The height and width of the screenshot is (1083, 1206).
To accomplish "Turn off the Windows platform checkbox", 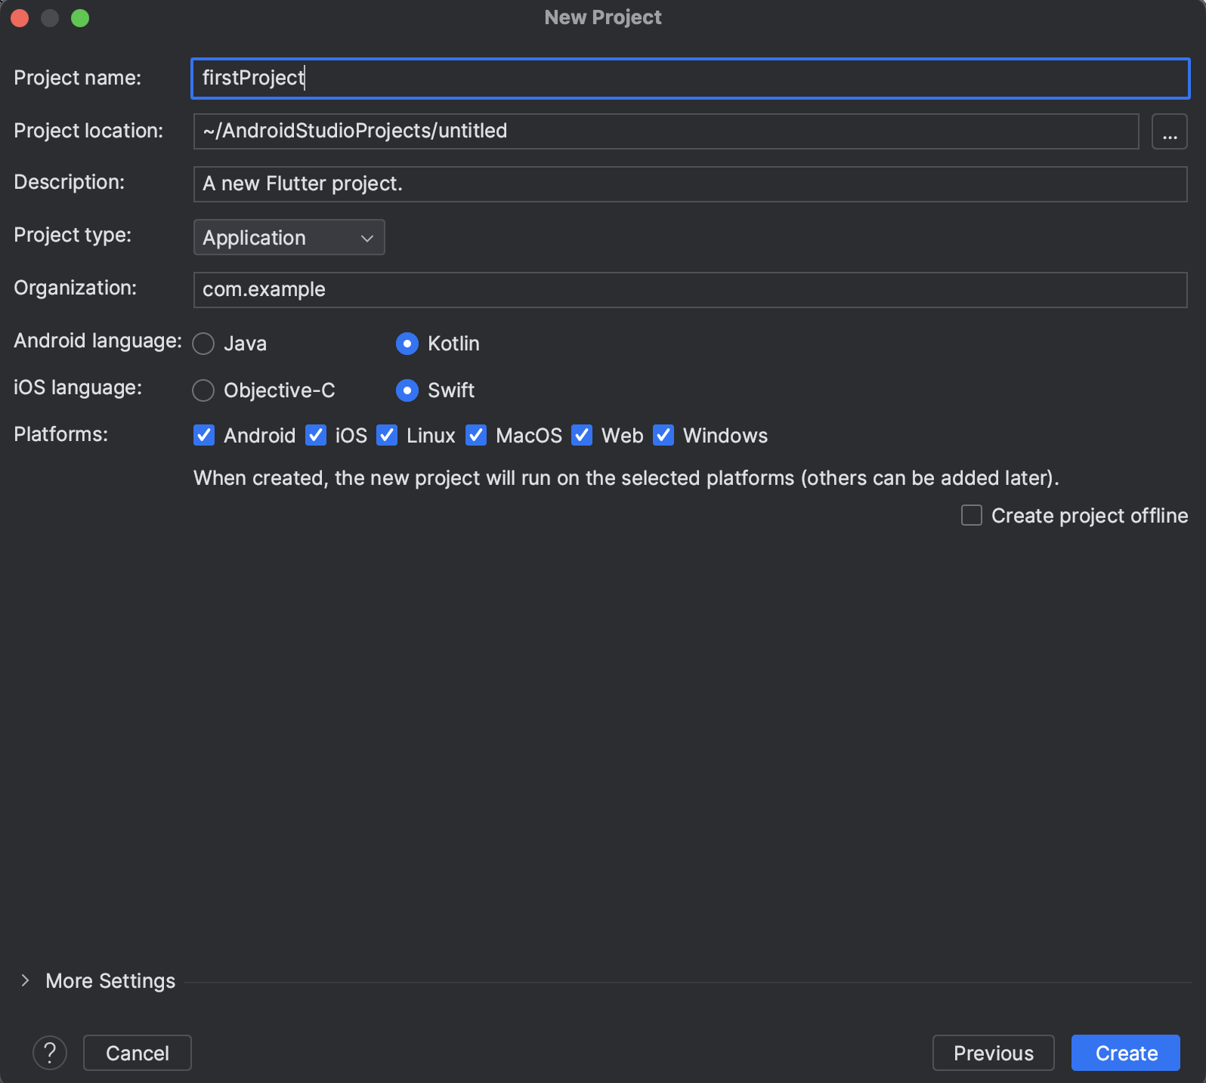I will 663,436.
